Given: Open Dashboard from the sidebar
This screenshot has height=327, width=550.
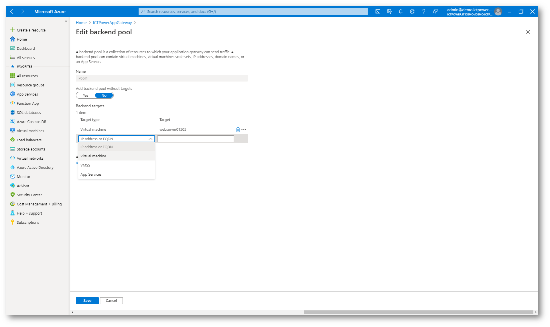Looking at the screenshot, I should tap(26, 48).
